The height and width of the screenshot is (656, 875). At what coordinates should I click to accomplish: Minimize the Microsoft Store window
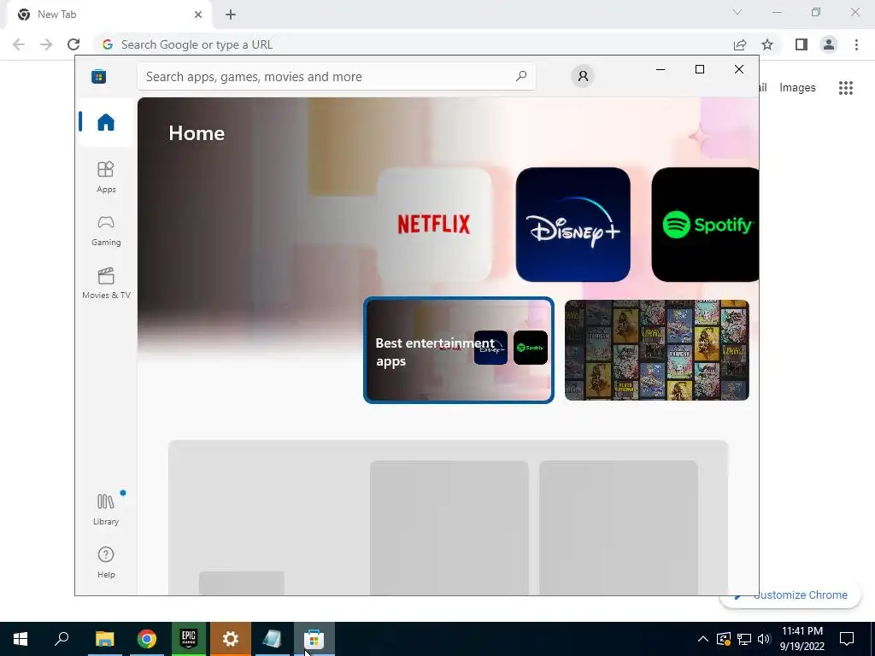coord(661,69)
